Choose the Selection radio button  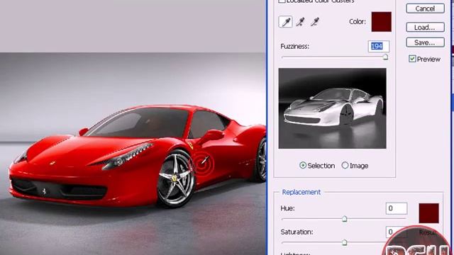point(303,165)
